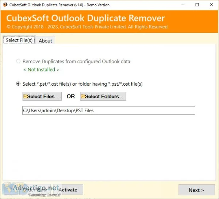Click the '< Not Installed >' status text
Screen dimensions: 219x199
tap(41, 70)
